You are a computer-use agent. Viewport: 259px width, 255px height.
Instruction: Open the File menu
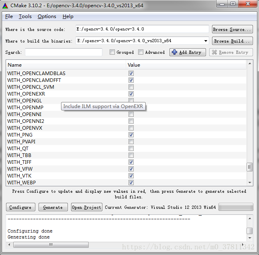[9, 16]
